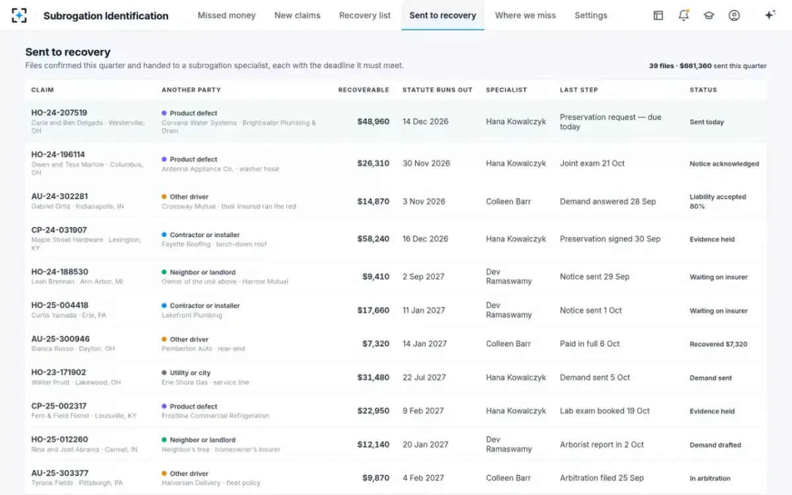Open the notifications bell

684,15
